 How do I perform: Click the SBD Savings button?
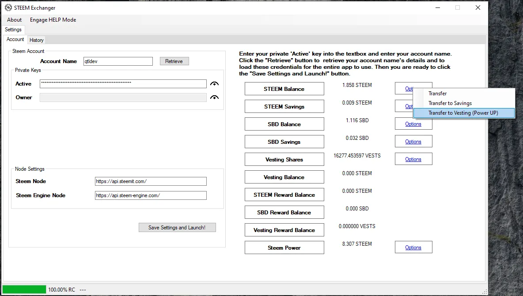pos(284,142)
